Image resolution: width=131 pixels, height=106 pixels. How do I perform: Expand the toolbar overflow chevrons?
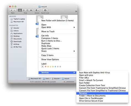tap(76, 11)
